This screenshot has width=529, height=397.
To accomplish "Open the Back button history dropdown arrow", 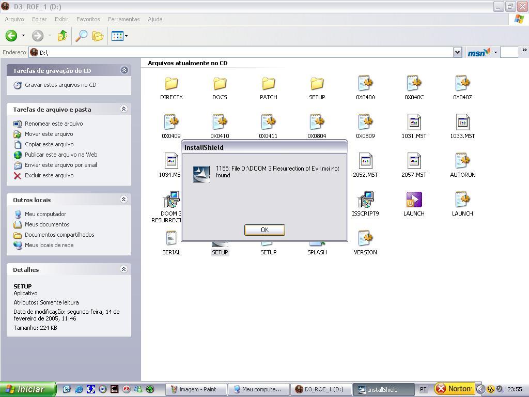I will tap(23, 36).
